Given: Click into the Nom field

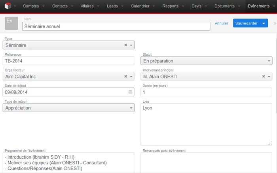Looking at the screenshot, I should pyautogui.click(x=116, y=26).
